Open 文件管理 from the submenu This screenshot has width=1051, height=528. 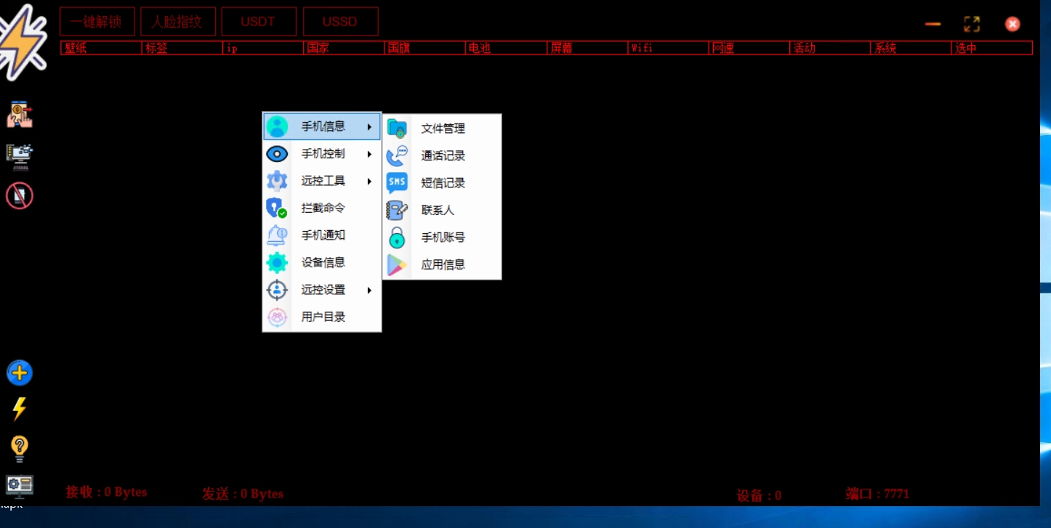[x=442, y=129]
